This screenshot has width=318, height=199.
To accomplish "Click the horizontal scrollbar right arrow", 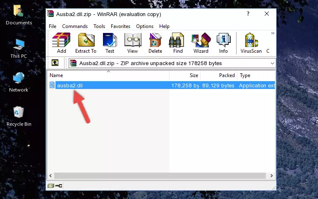I will [x=271, y=176].
